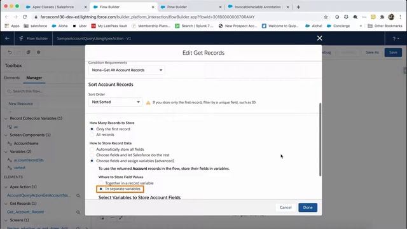This screenshot has width=407, height=229.
Task: Click the Search this flow field
Action: (x=44, y=91)
